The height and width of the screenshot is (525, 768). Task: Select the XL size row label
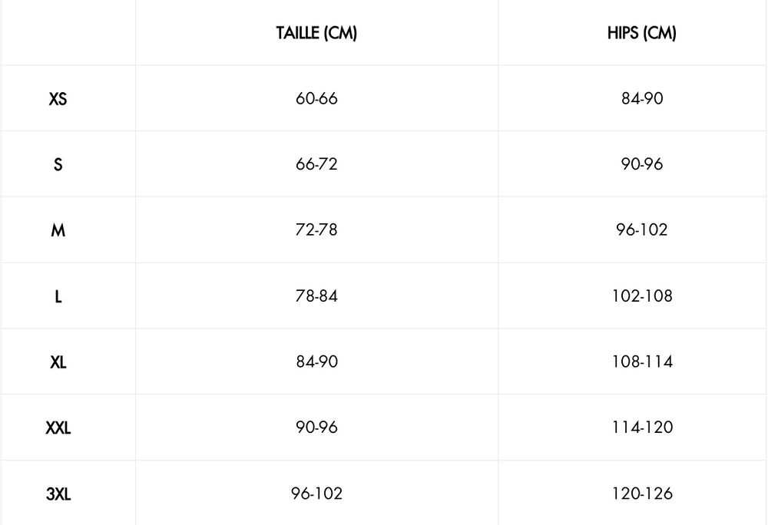[x=58, y=362]
